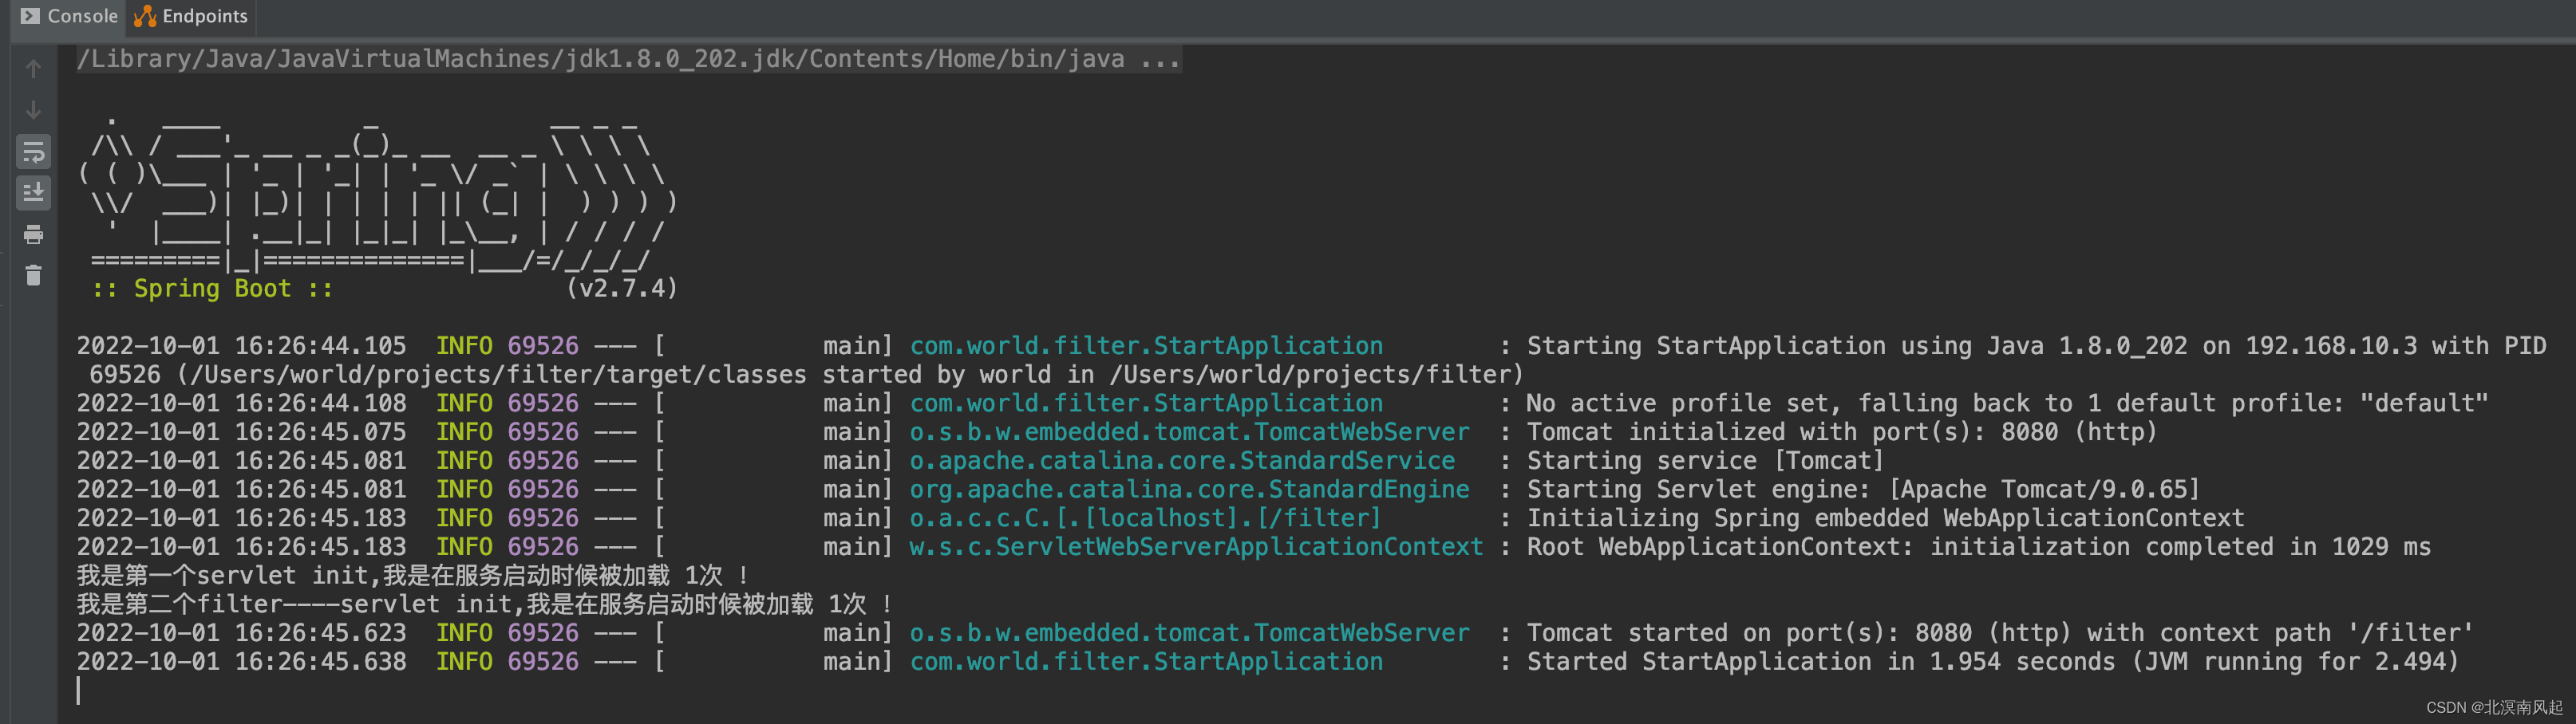Screen dimensions: 2576x724
Task: Click the second filter servlet init message line
Action: coord(485,604)
